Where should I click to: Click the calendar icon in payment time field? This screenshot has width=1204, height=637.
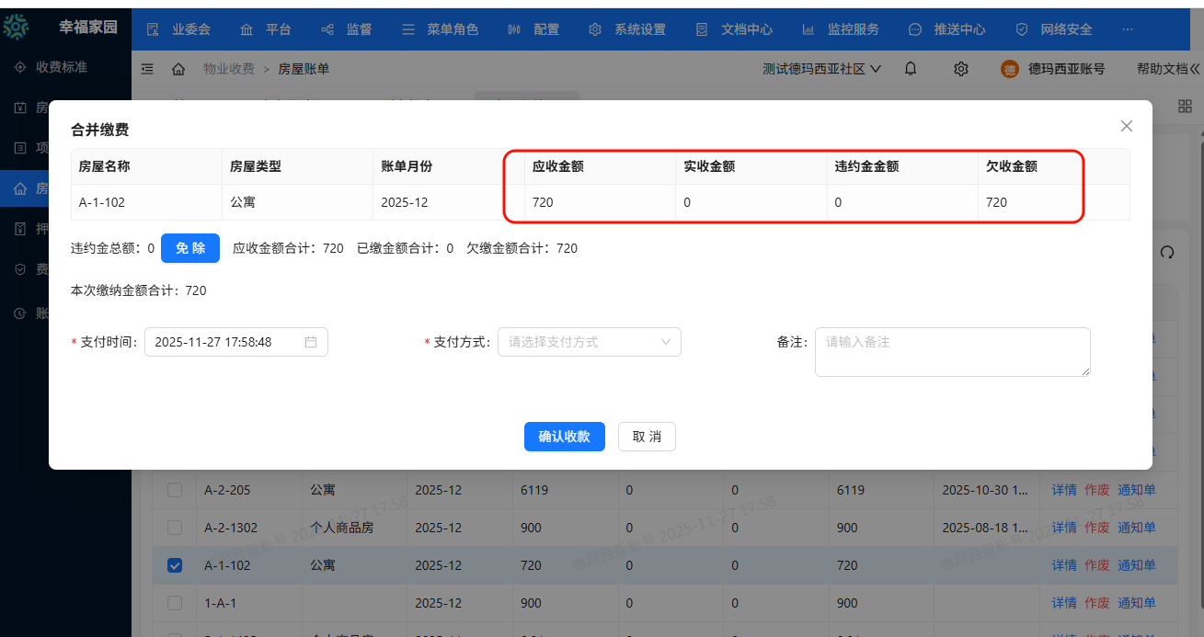pos(311,342)
